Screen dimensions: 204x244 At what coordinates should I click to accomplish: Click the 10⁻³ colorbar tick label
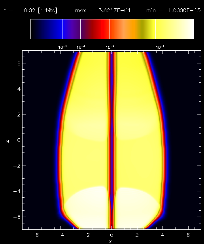point(81,47)
